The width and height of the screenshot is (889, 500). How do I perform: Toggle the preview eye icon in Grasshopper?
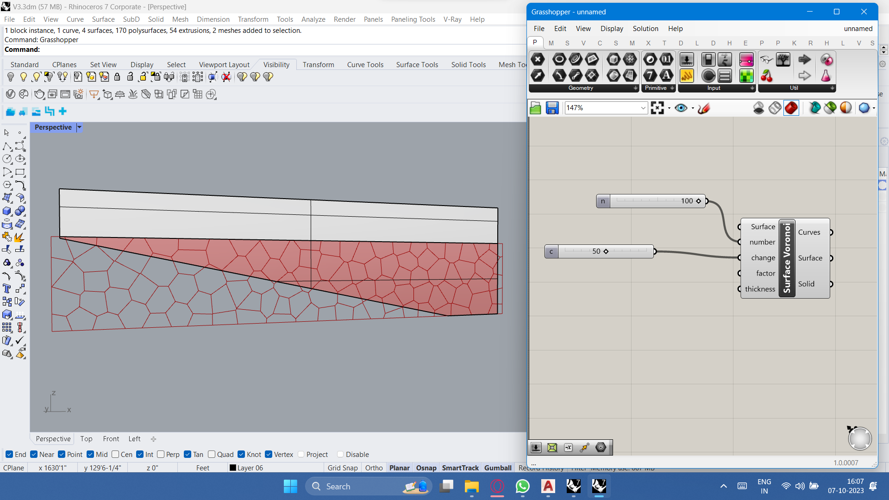pos(681,108)
